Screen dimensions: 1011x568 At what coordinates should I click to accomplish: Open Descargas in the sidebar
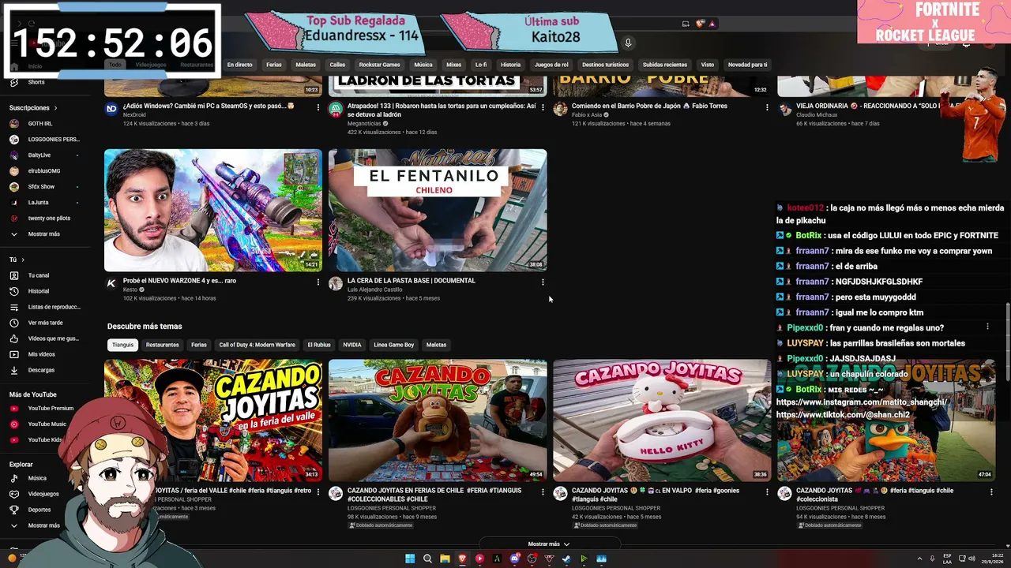41,370
